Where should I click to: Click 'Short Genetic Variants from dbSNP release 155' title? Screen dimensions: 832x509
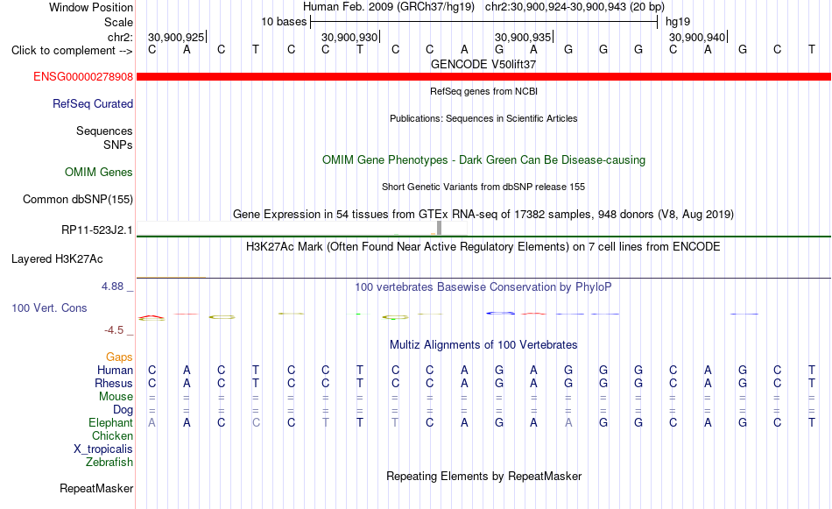tap(483, 187)
